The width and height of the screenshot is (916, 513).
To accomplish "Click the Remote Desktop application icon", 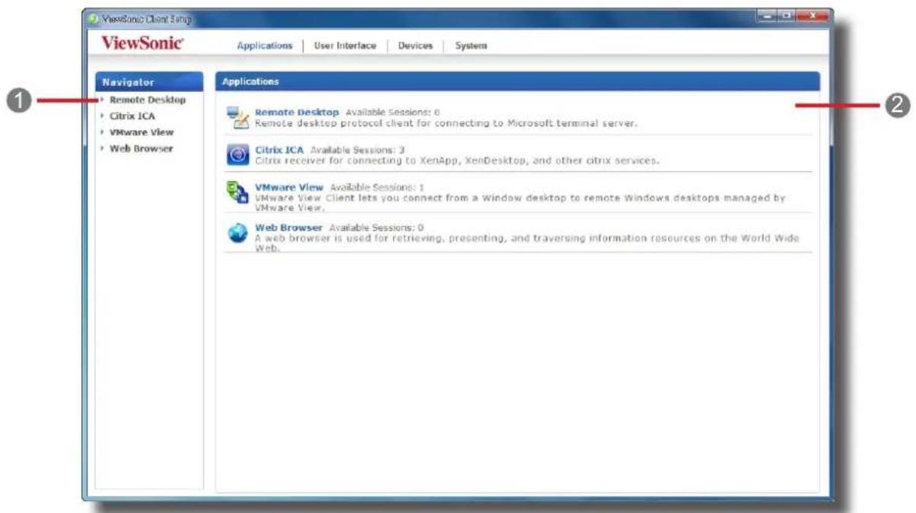I will [x=238, y=118].
